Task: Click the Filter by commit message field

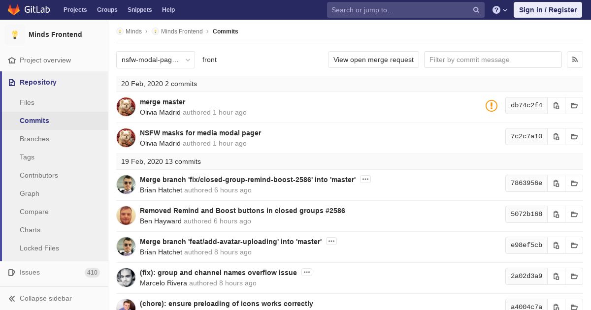Action: [x=492, y=60]
